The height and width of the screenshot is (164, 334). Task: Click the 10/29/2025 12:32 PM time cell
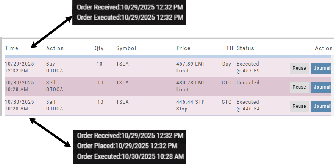pos(19,67)
